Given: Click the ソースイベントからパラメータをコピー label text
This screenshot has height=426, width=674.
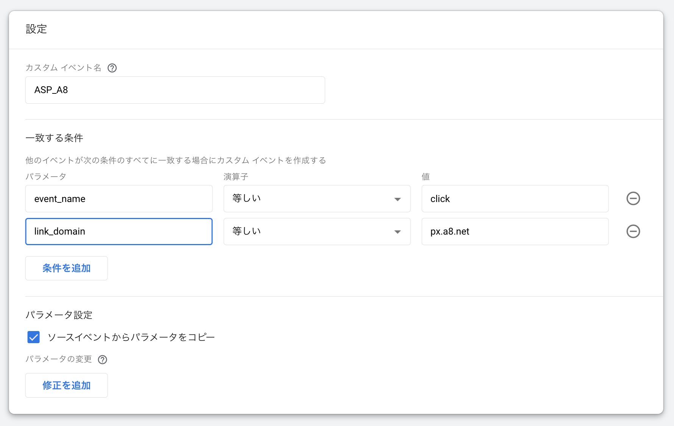Looking at the screenshot, I should 131,337.
